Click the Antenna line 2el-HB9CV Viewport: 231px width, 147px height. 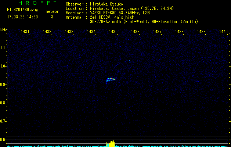pyautogui.click(x=100, y=17)
